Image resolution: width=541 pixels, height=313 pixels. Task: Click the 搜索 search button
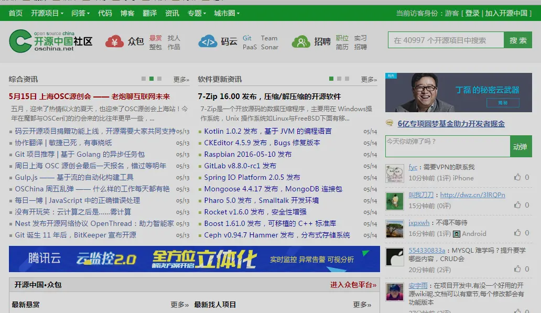coord(518,40)
